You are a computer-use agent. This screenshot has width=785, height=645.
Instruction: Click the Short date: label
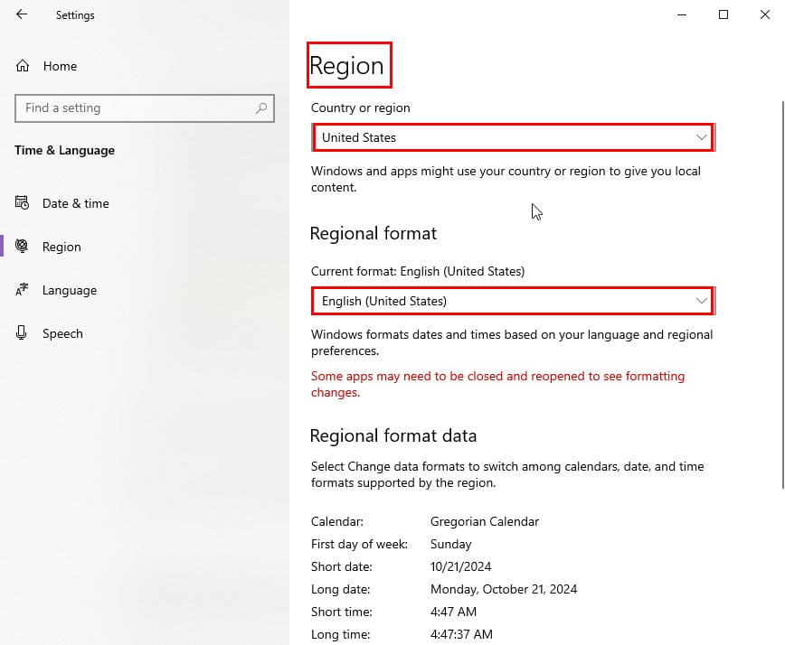pyautogui.click(x=342, y=566)
